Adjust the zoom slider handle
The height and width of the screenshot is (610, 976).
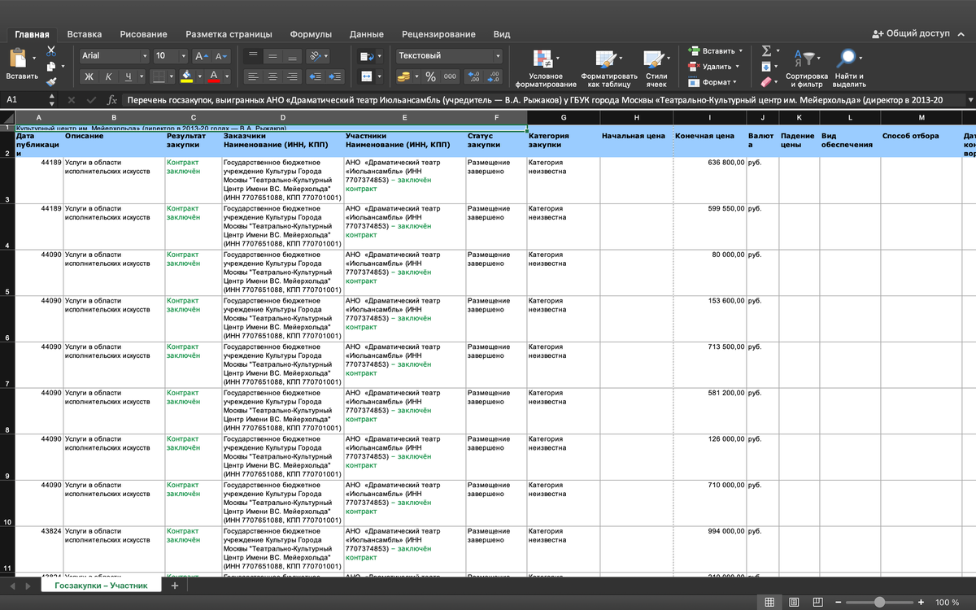coord(879,602)
